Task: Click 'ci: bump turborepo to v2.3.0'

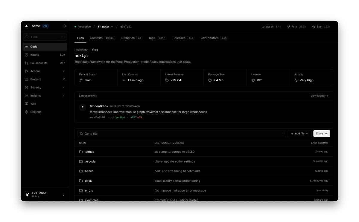Action: click(x=174, y=152)
